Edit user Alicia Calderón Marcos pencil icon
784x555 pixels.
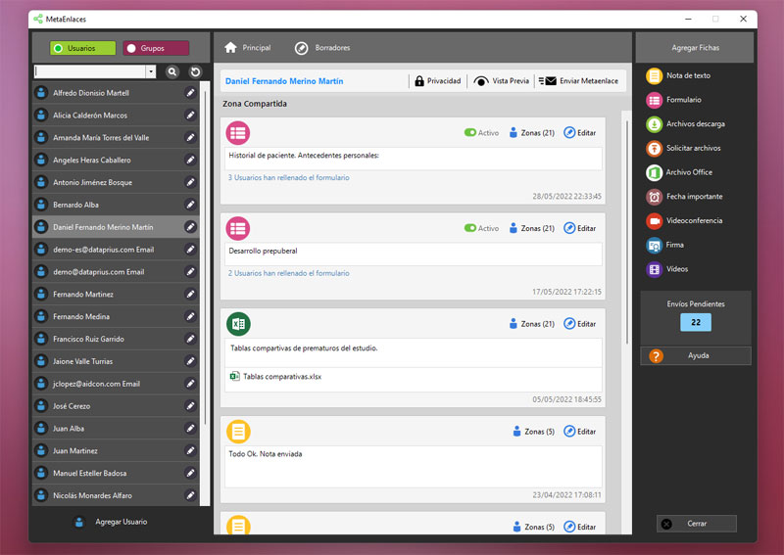(190, 115)
